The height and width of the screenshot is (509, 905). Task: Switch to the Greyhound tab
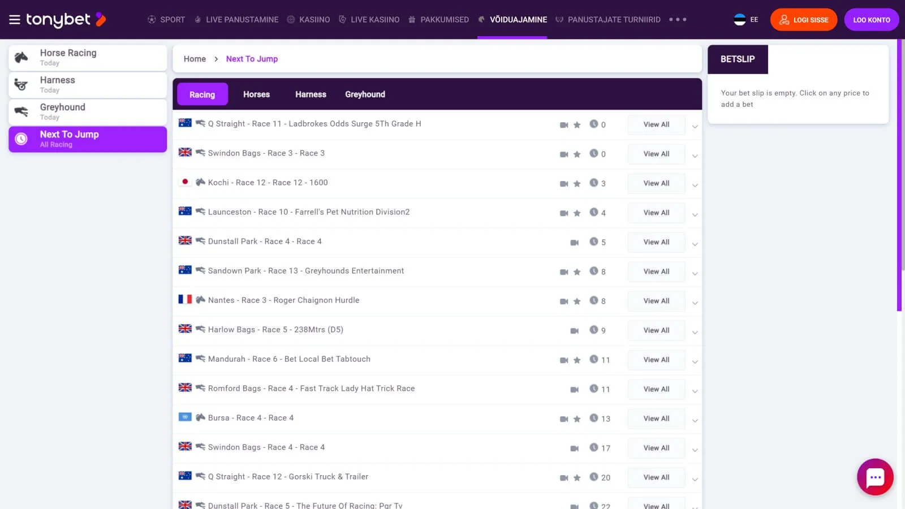pyautogui.click(x=365, y=94)
